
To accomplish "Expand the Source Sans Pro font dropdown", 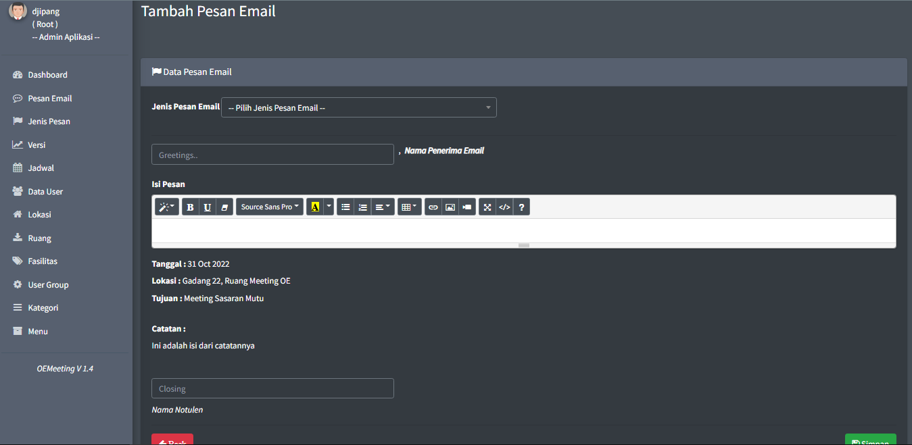I will pyautogui.click(x=270, y=207).
